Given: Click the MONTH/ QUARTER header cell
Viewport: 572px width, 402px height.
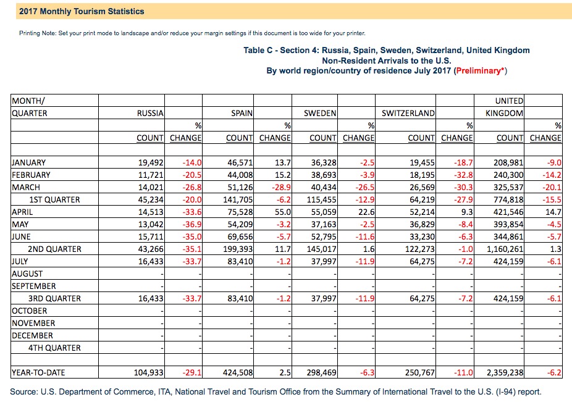Looking at the screenshot, I should tap(30, 107).
